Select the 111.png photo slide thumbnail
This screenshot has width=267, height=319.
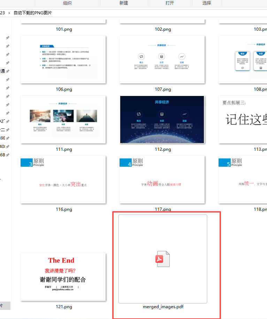click(x=63, y=119)
